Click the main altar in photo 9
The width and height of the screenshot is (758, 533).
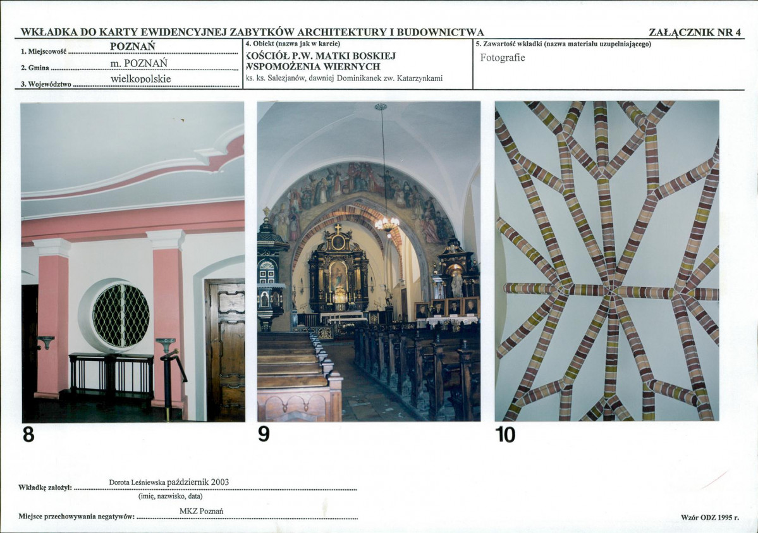coord(338,272)
